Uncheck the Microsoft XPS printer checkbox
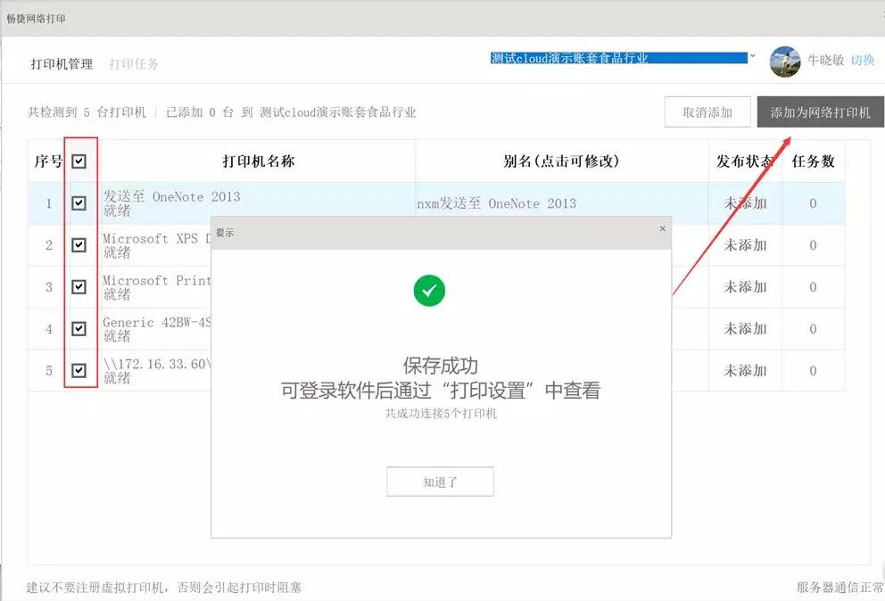This screenshot has width=885, height=601. [79, 245]
